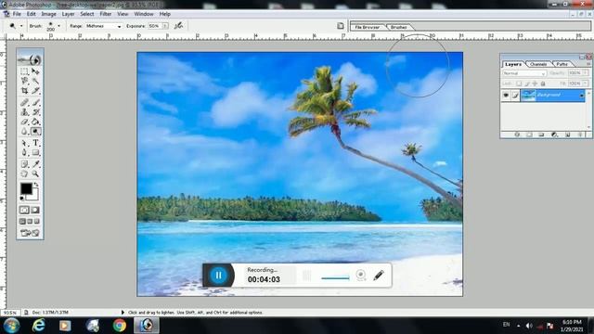Hide the Background layer eye icon
This screenshot has height=334, width=594.
tap(506, 95)
